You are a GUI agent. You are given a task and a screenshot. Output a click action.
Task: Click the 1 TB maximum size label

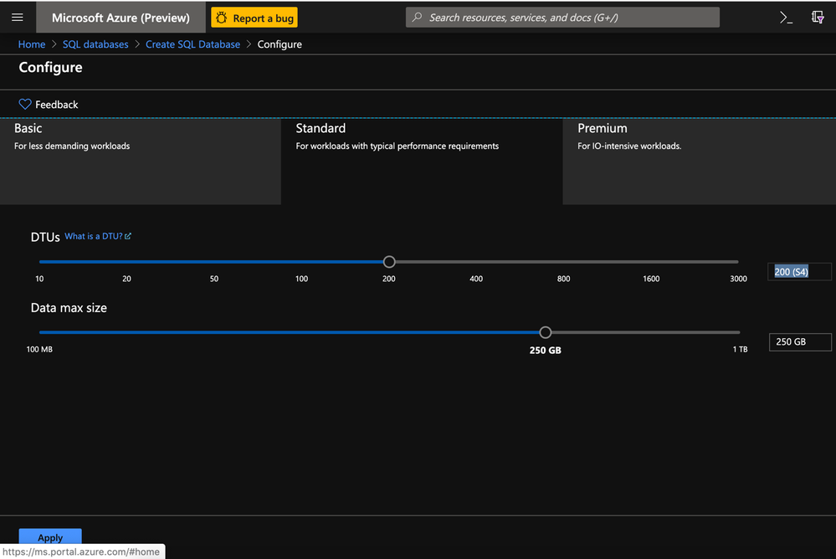click(x=740, y=350)
